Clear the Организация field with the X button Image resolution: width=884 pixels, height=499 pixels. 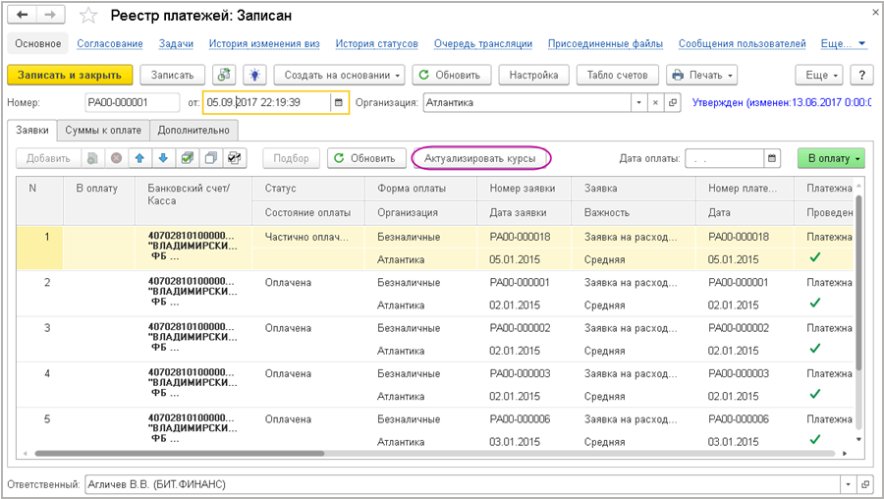[656, 102]
